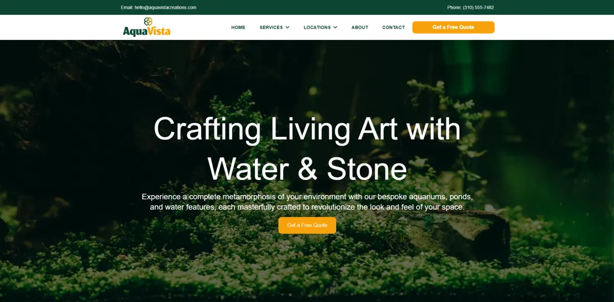614x302 pixels.
Task: Click the (310) 555-7482 phone number
Action: coord(478,8)
